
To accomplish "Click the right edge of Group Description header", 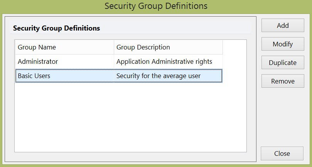I will click(223, 47).
